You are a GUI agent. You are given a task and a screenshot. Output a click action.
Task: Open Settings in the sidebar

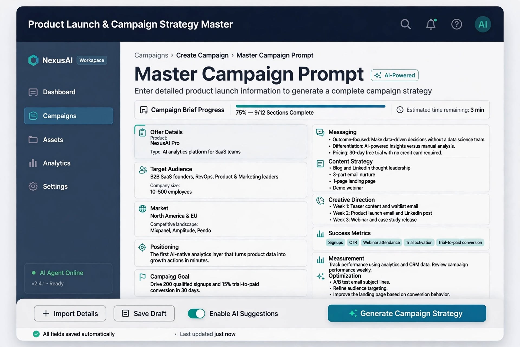[x=69, y=187]
